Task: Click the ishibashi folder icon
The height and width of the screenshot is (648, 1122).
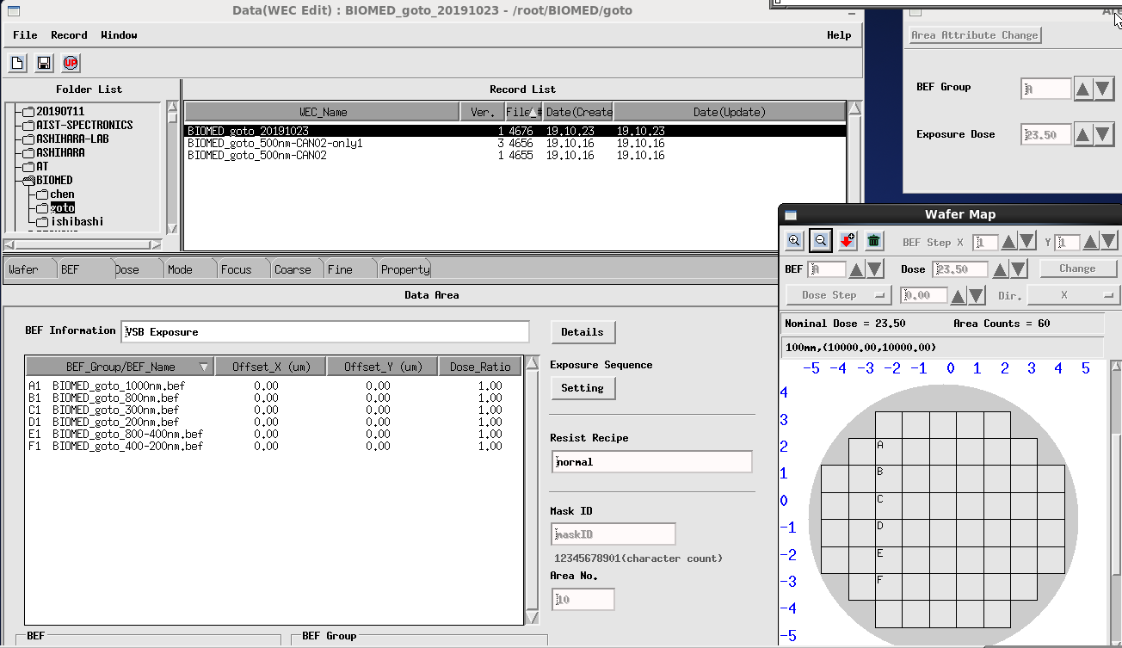Action: (x=42, y=222)
